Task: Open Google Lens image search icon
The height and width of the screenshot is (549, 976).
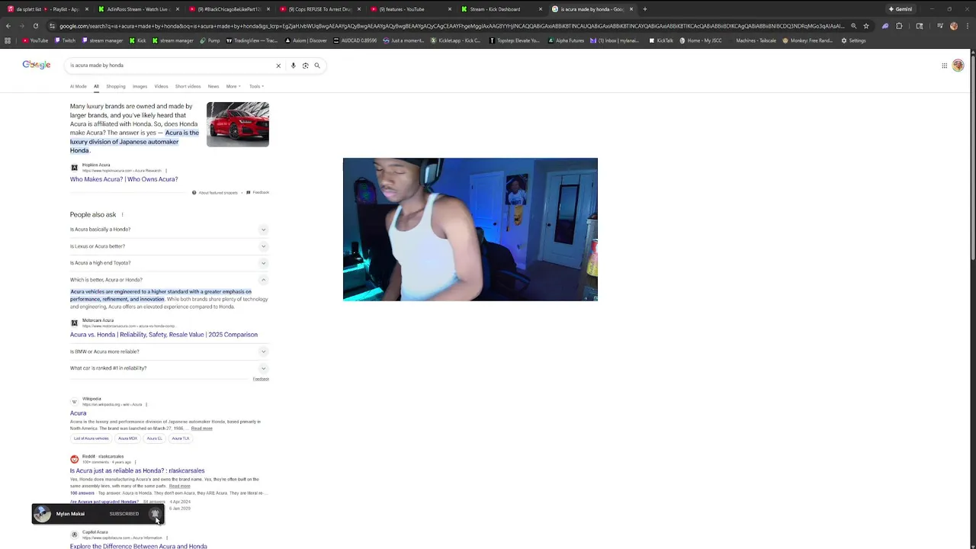Action: click(x=305, y=66)
